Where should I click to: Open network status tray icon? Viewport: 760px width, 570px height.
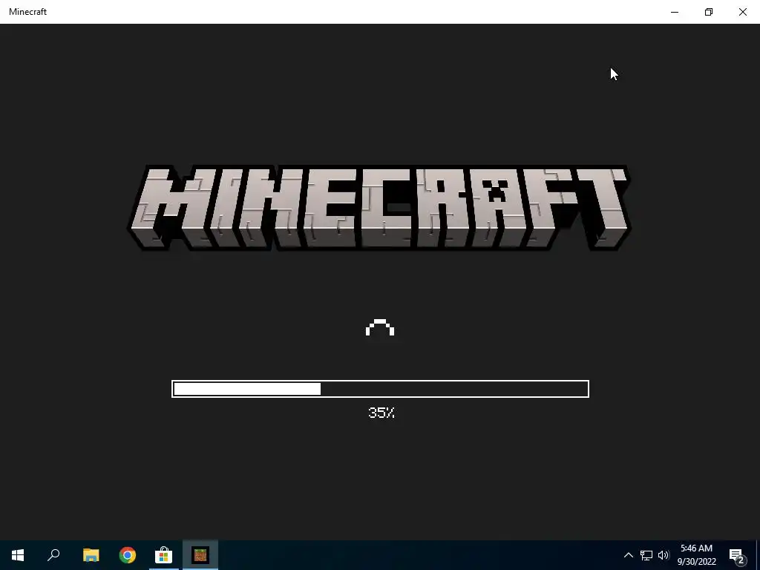646,555
